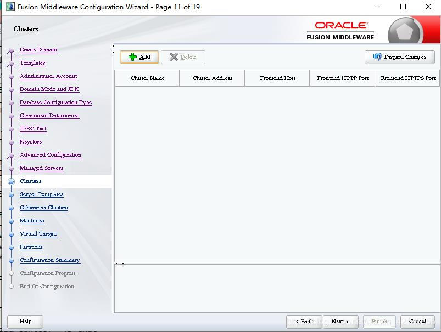
Task: Click the wizard globe icon in title bar
Action: pos(10,7)
